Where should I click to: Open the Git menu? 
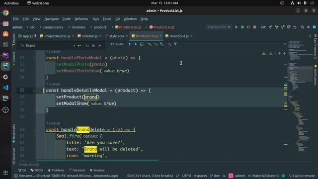point(118,19)
